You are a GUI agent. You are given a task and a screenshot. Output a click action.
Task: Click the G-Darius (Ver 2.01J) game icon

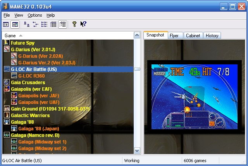pyautogui.click(x=7, y=49)
